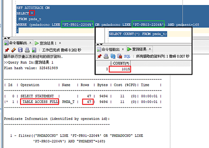Viewport: 209px width, 148px height.
Task: Click the >>Query Run In:查詢結果 1 line
Action: tap(29, 62)
